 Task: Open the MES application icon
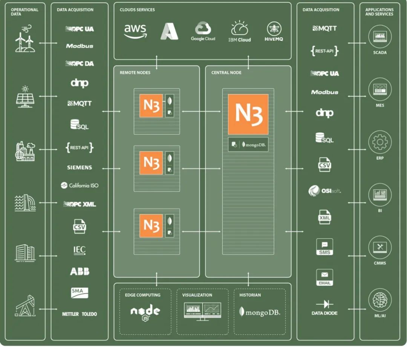380,89
